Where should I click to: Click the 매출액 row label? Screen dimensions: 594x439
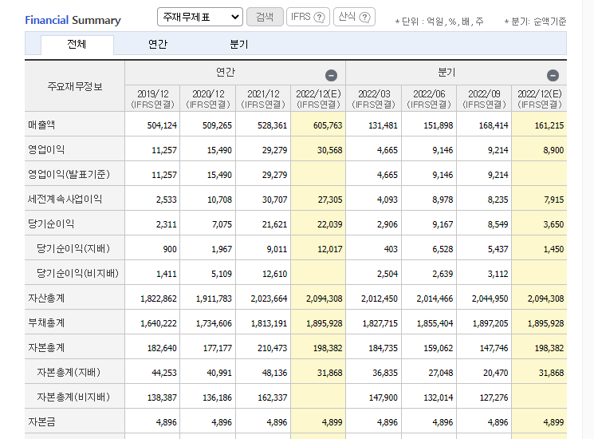41,125
